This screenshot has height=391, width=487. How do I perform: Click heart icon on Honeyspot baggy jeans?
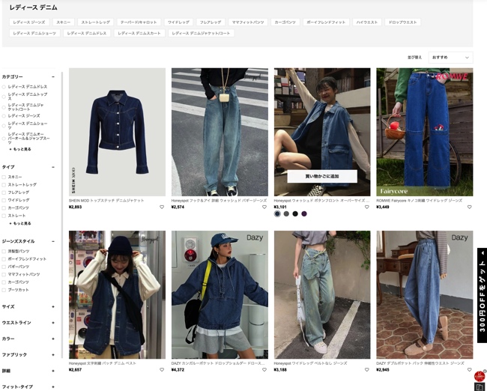(x=264, y=207)
